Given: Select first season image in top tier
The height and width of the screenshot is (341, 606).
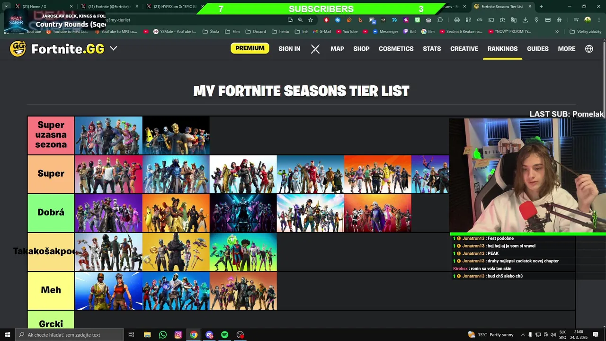Looking at the screenshot, I should [108, 135].
